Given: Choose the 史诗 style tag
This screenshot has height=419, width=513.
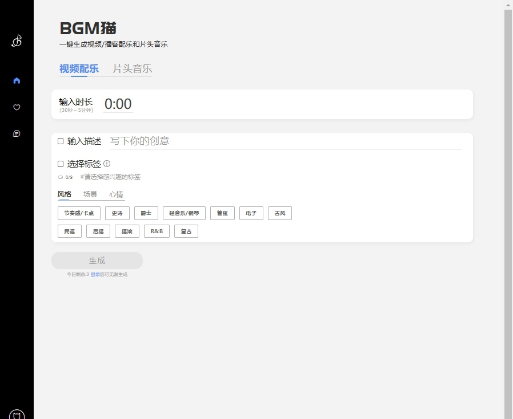Looking at the screenshot, I should point(118,213).
